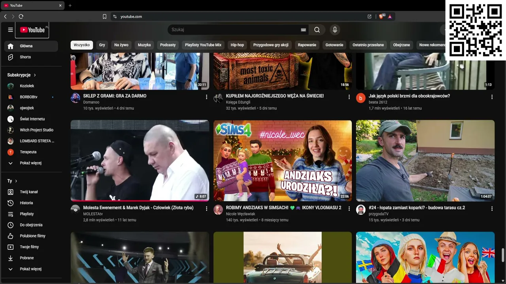This screenshot has width=506, height=284.
Task: Select the Gry filter chip
Action: [102, 45]
